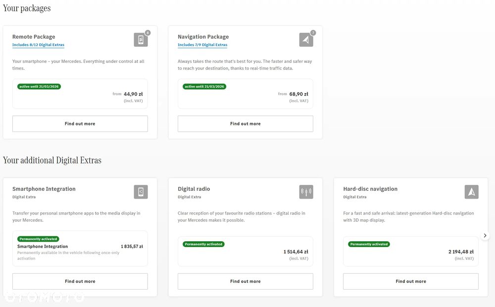The height and width of the screenshot is (307, 495).
Task: Open 'Includes 7/9 Digital Extras' link
Action: (202, 45)
